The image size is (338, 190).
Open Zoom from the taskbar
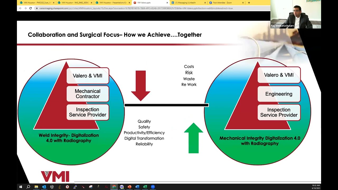point(153,187)
